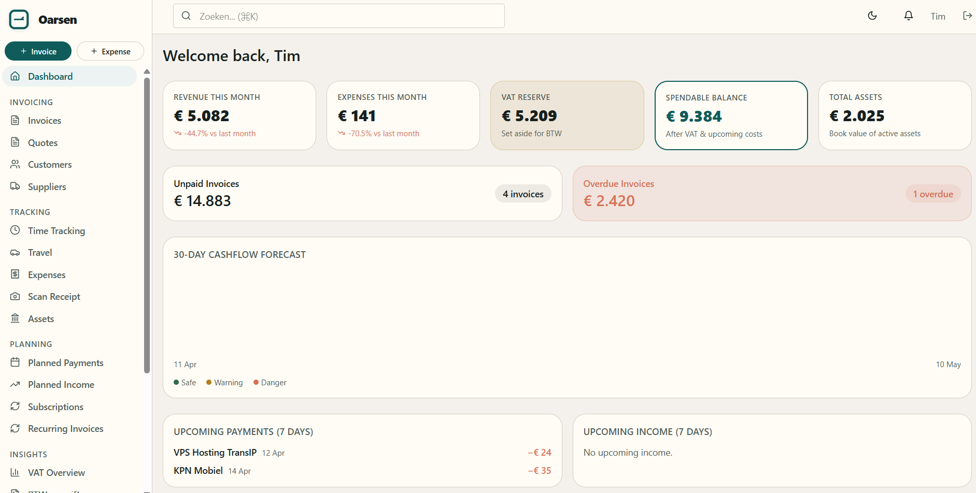
Task: Expand the 4 invoices unpaid badge
Action: (522, 193)
